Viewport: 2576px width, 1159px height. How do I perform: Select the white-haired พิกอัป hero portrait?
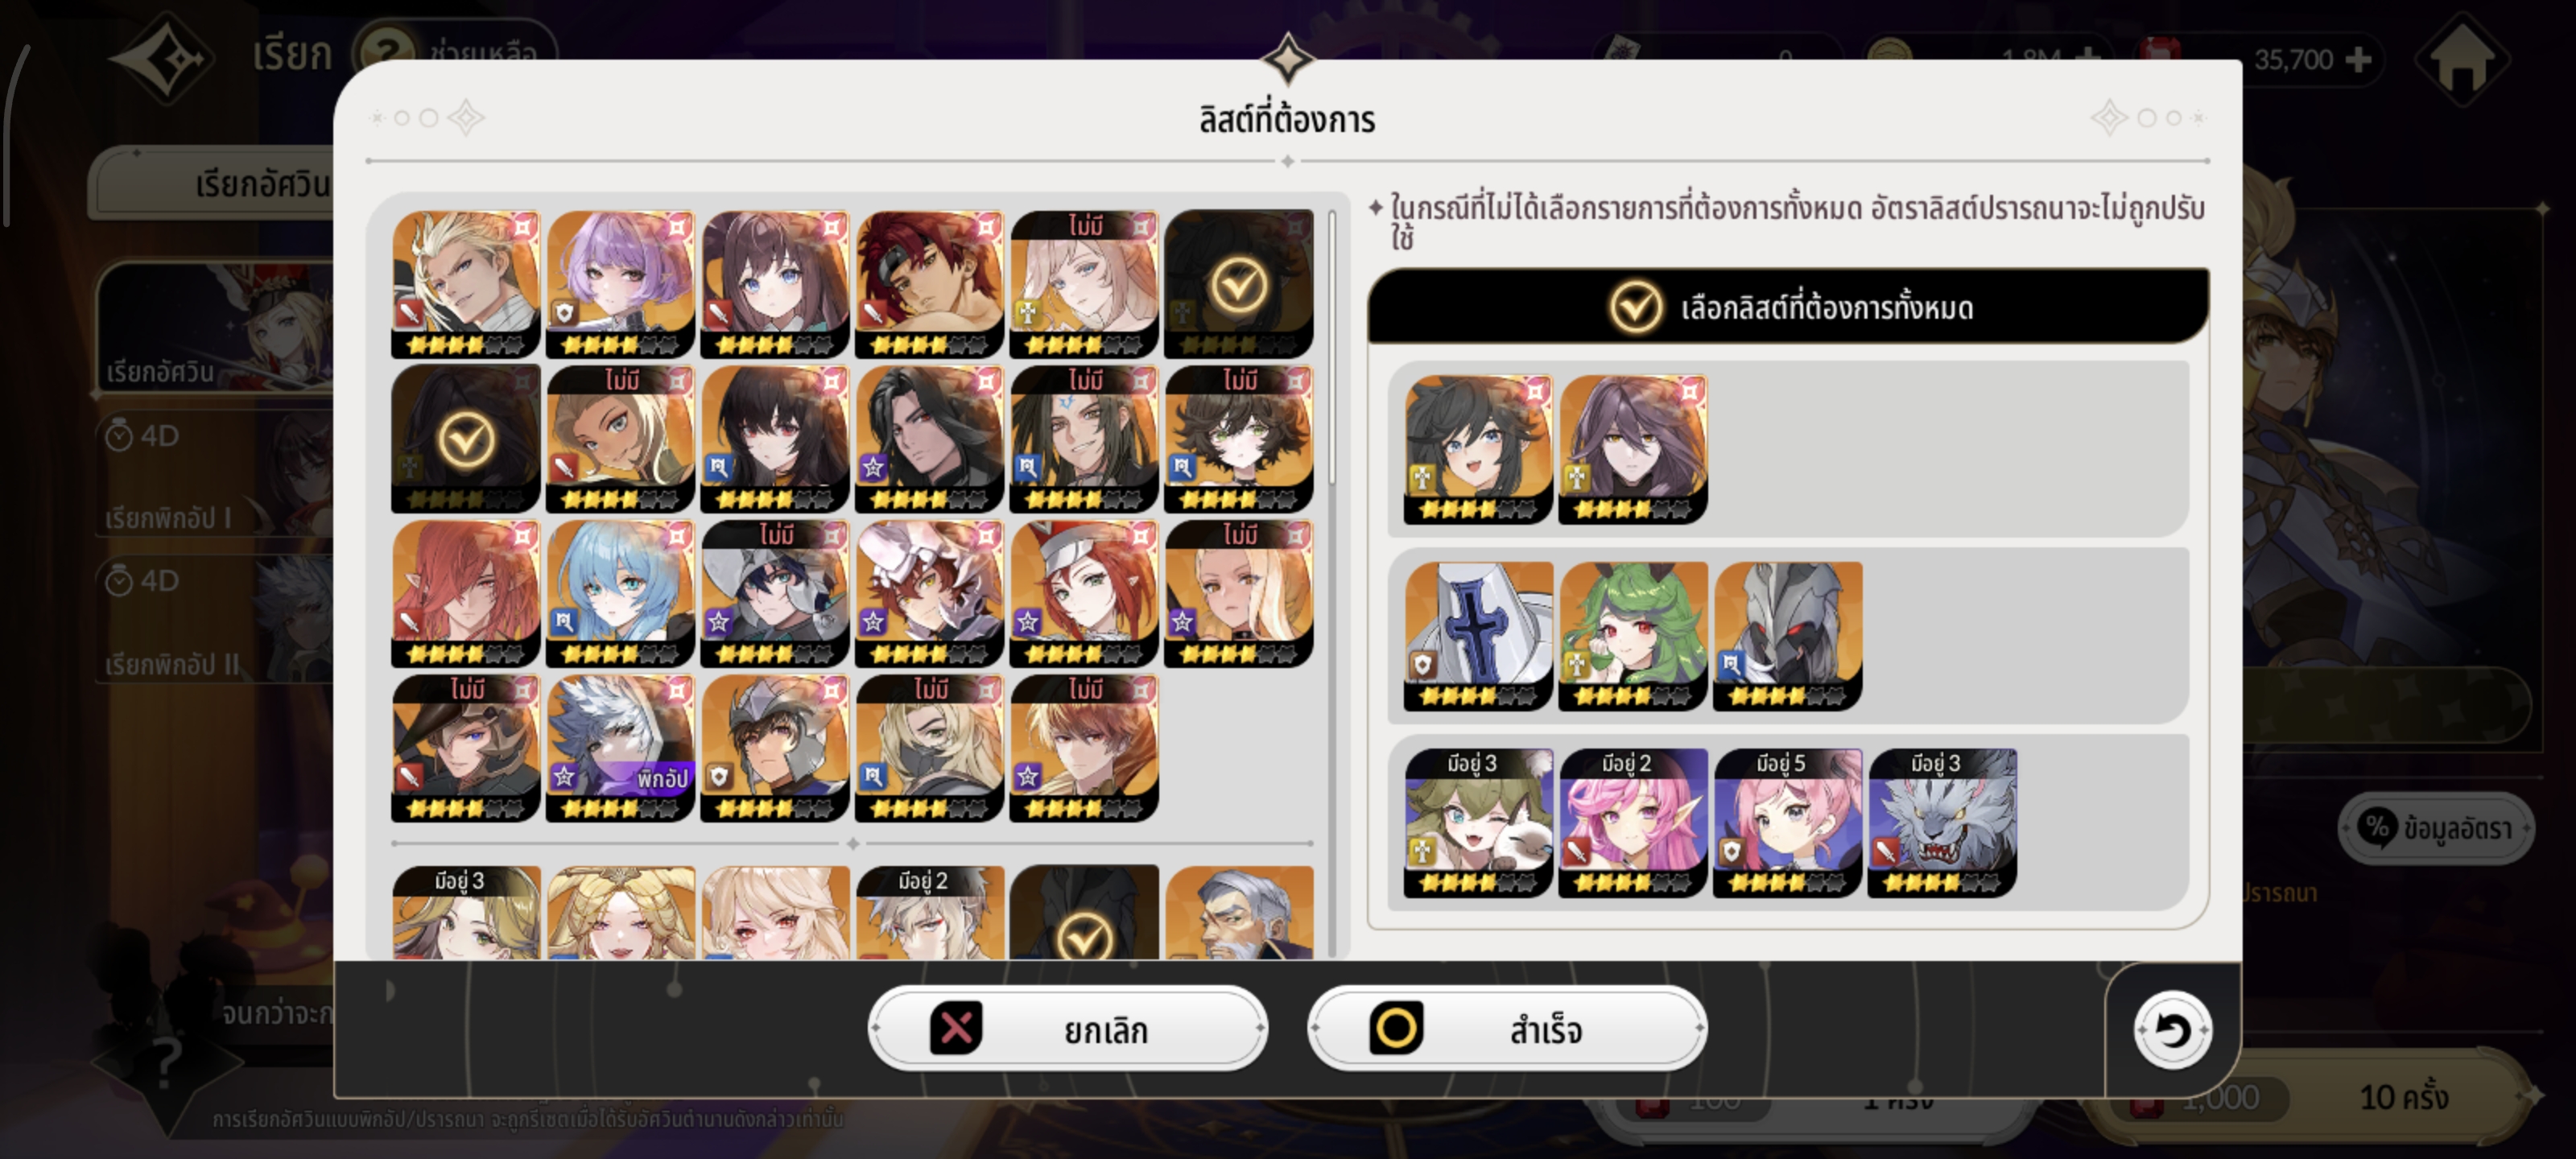(620, 748)
